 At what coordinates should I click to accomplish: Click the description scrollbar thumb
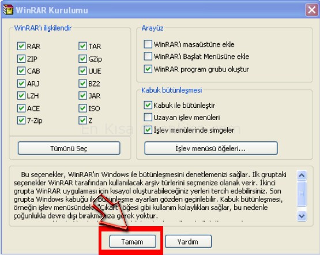(x=302, y=193)
